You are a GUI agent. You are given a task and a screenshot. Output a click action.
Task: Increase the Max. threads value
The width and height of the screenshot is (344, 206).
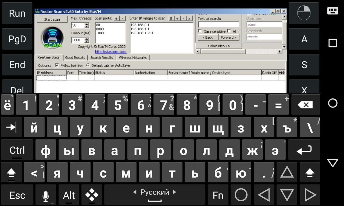click(x=87, y=24)
